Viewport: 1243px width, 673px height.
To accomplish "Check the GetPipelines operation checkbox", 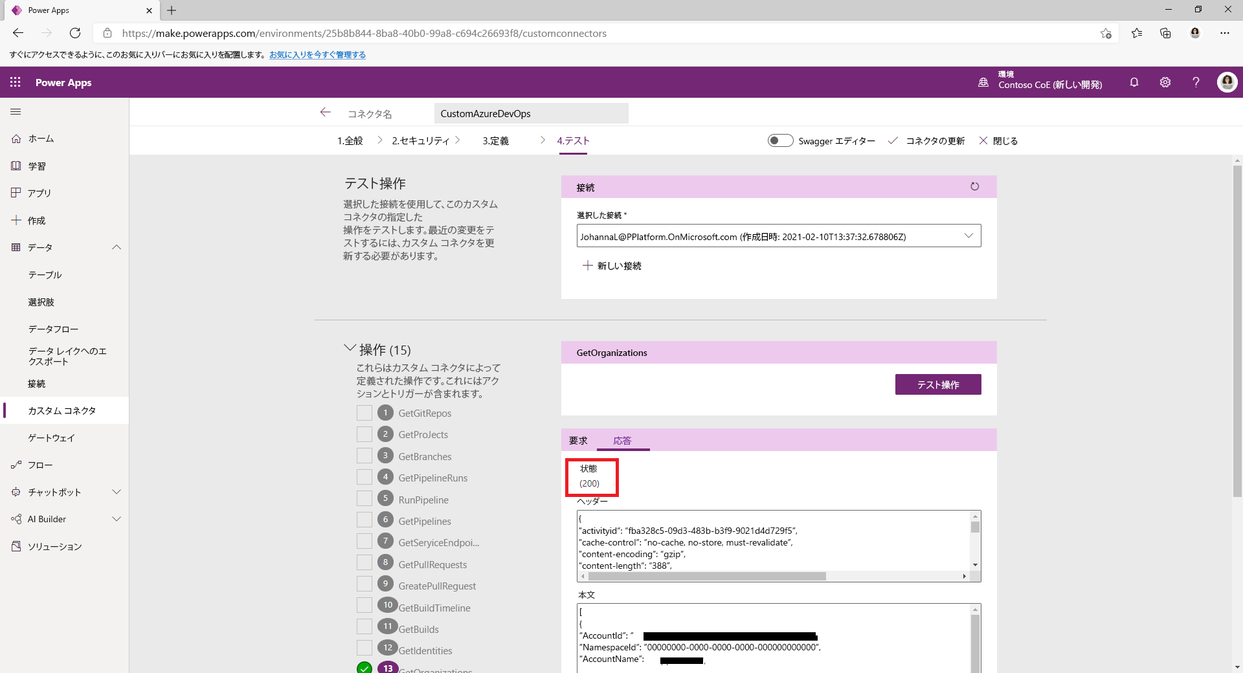I will 364,520.
